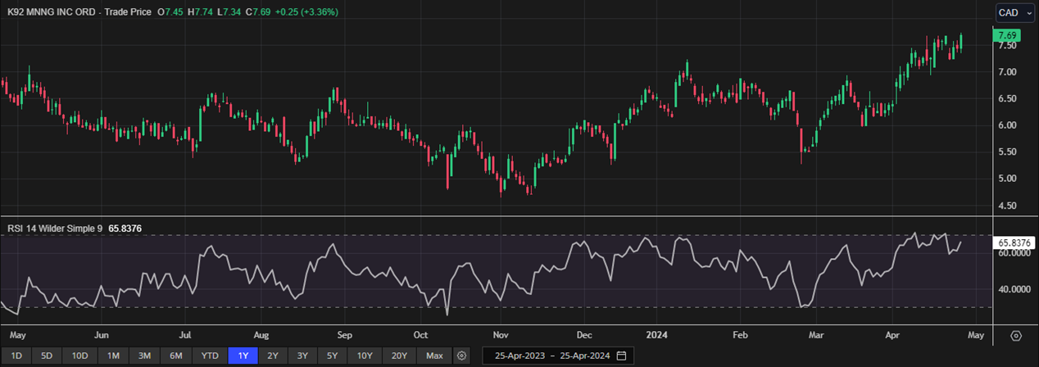Choose the 3M period button
This screenshot has width=1039, height=367.
coord(144,356)
